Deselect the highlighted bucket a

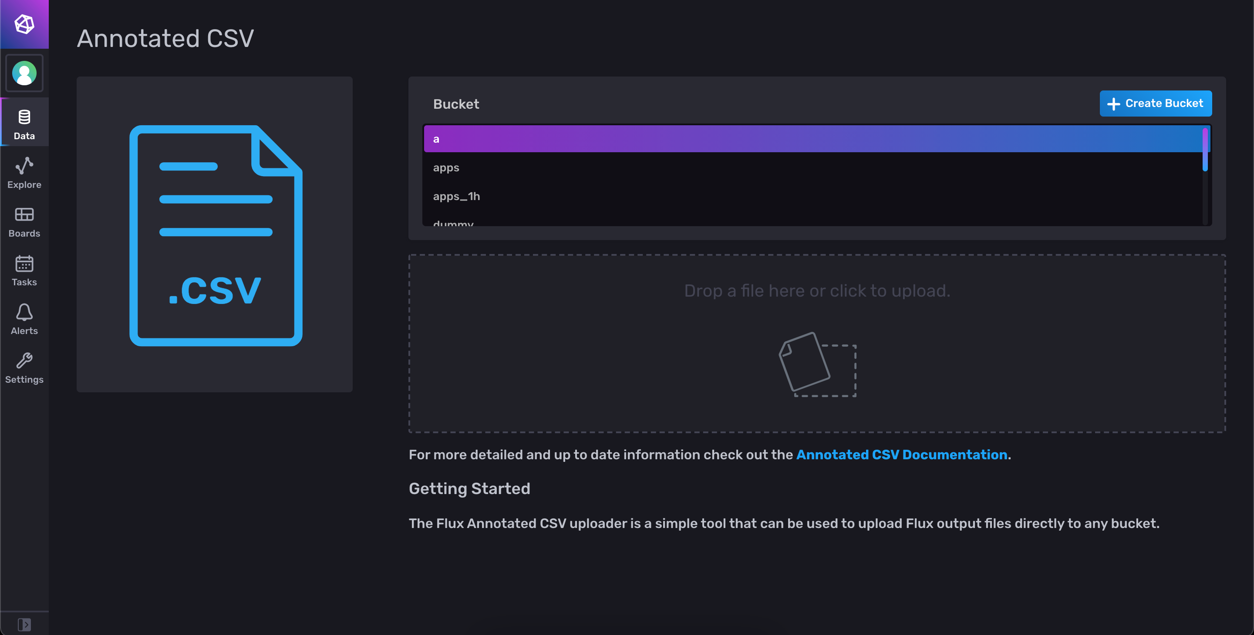(x=436, y=139)
